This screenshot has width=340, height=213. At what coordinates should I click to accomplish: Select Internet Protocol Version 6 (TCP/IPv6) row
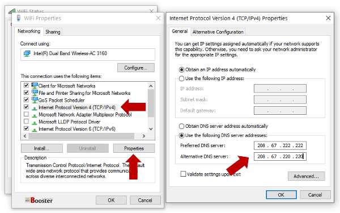[x=77, y=129]
